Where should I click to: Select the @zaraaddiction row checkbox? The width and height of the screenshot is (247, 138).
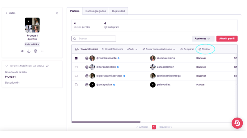[x=76, y=67]
